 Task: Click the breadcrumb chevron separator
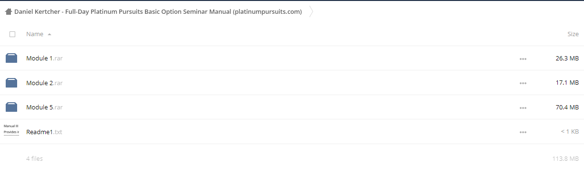[311, 12]
